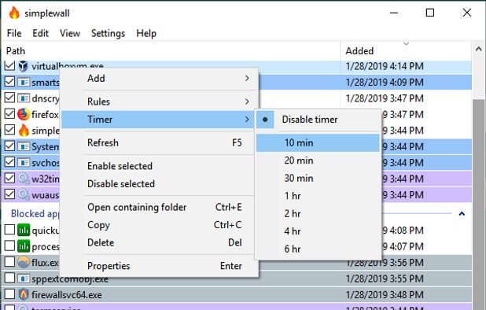Click the Firefox browser icon in the list
The image size is (486, 310).
click(24, 114)
